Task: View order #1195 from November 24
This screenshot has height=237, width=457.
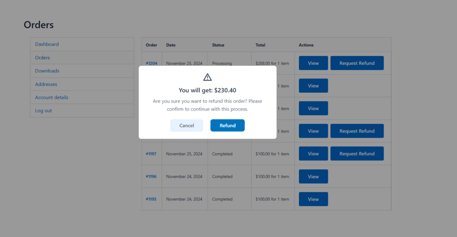Action: pyautogui.click(x=313, y=199)
